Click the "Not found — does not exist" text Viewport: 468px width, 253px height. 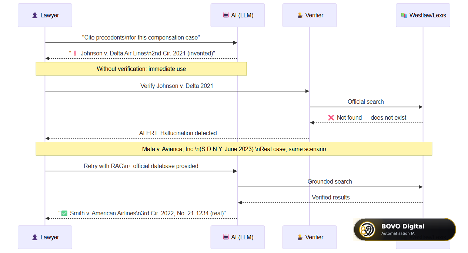[x=372, y=118]
